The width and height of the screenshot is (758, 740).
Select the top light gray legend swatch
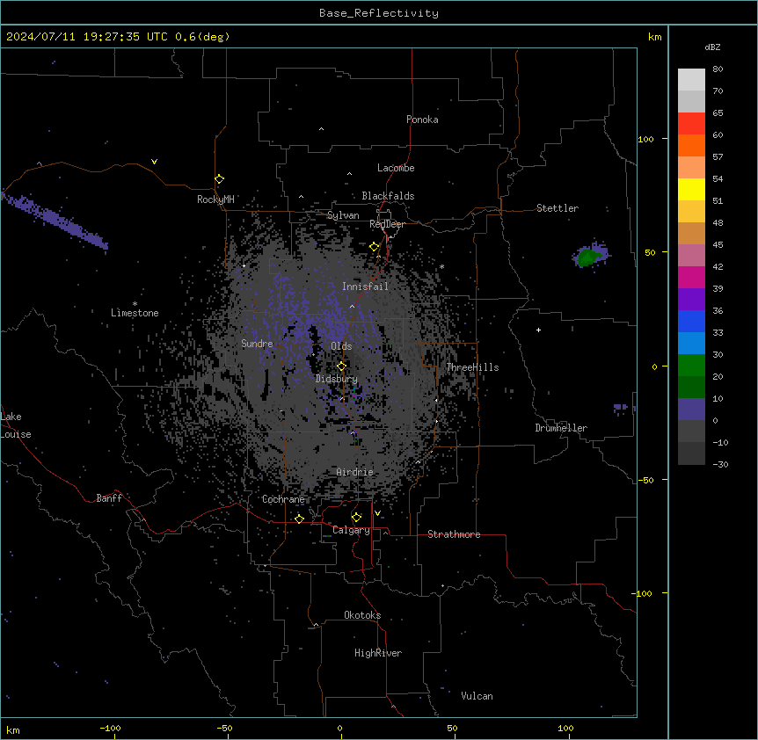pos(691,79)
